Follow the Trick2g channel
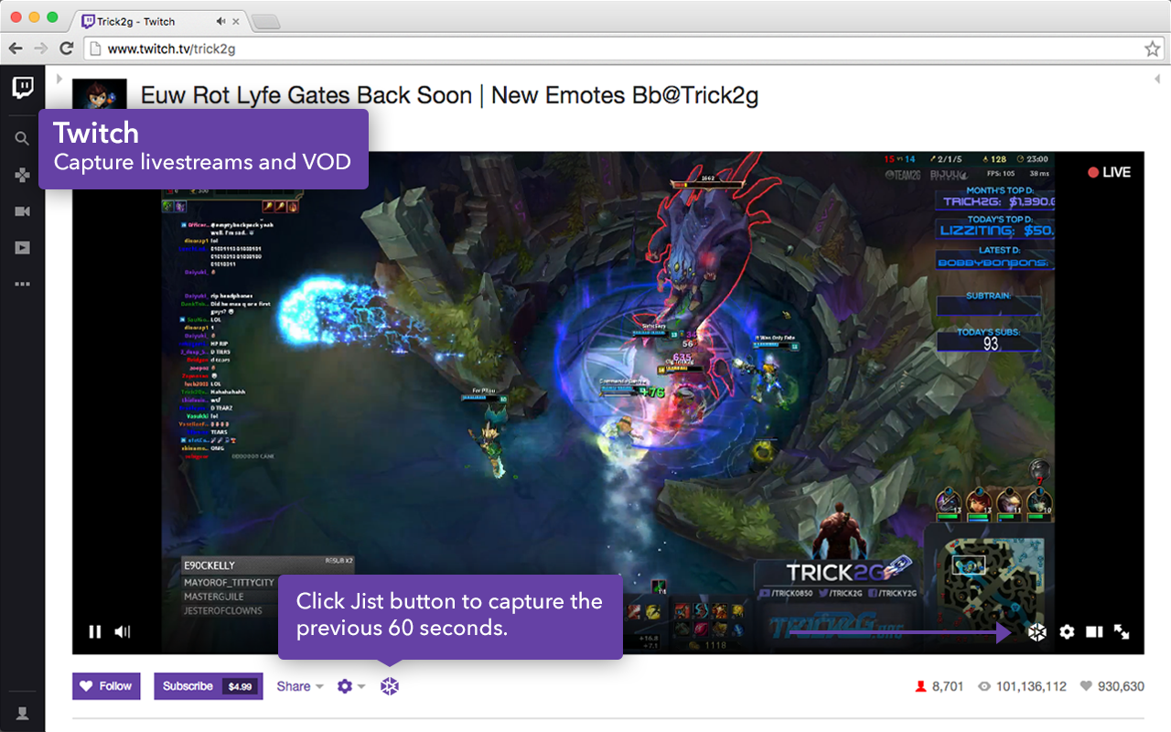Screen dimensions: 1171x732 click(x=106, y=686)
